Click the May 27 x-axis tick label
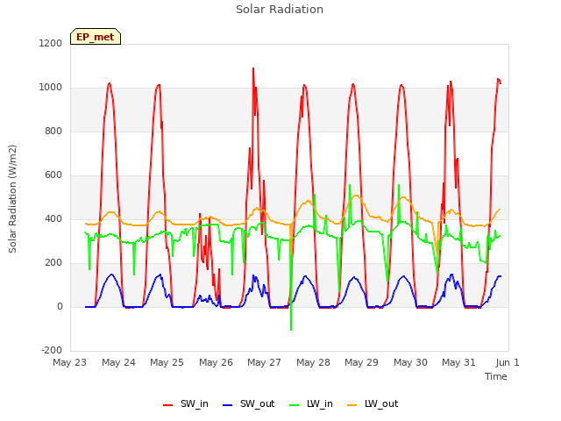 tap(265, 362)
